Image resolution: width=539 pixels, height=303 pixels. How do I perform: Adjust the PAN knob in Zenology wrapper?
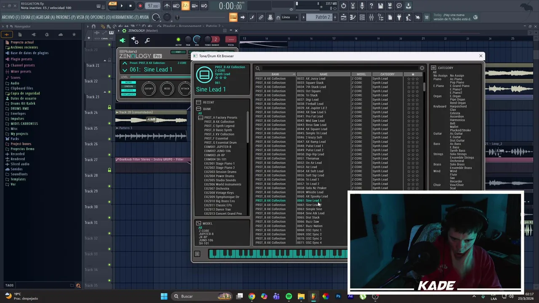pyautogui.click(x=188, y=40)
